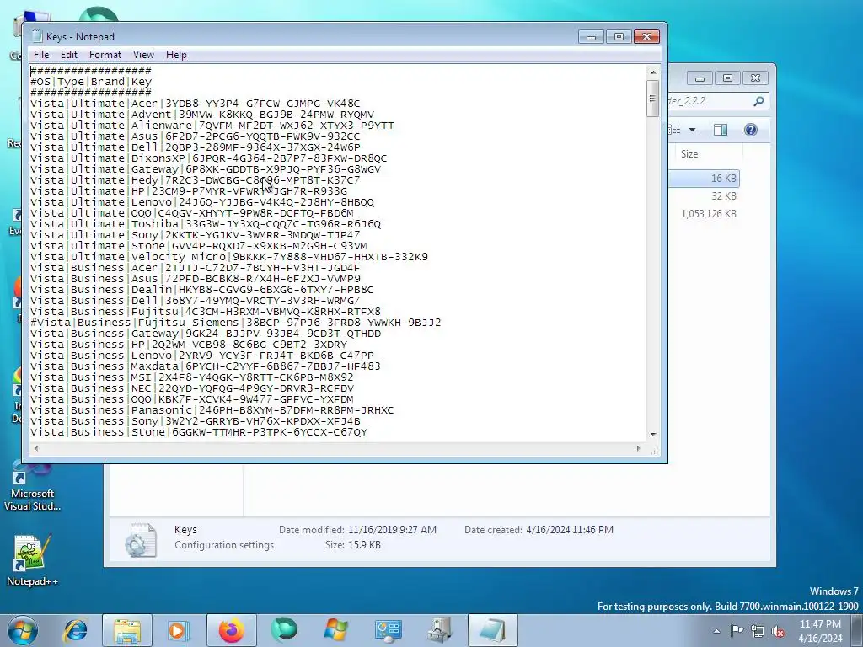The image size is (863, 647).
Task: Click the Keys file icon in details pane
Action: pyautogui.click(x=141, y=540)
